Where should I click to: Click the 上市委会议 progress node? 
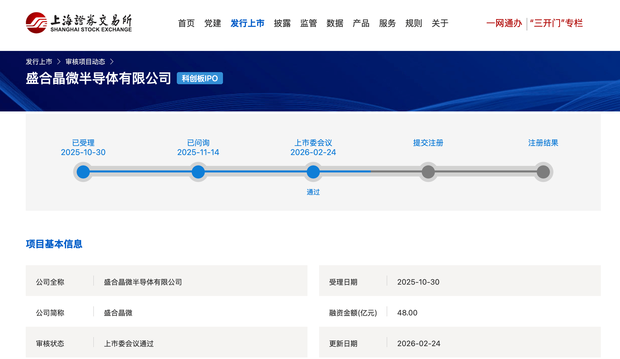tap(313, 172)
